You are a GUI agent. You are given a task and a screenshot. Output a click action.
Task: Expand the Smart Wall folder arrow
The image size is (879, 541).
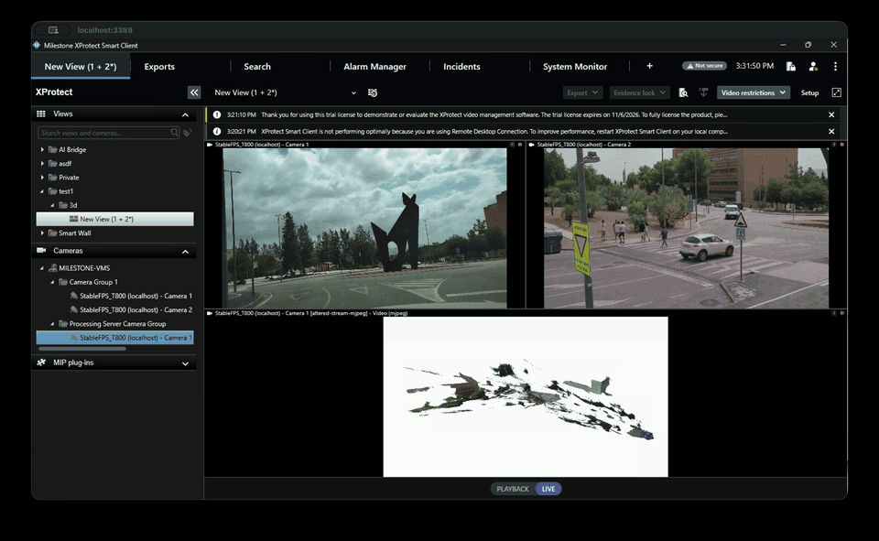click(42, 233)
